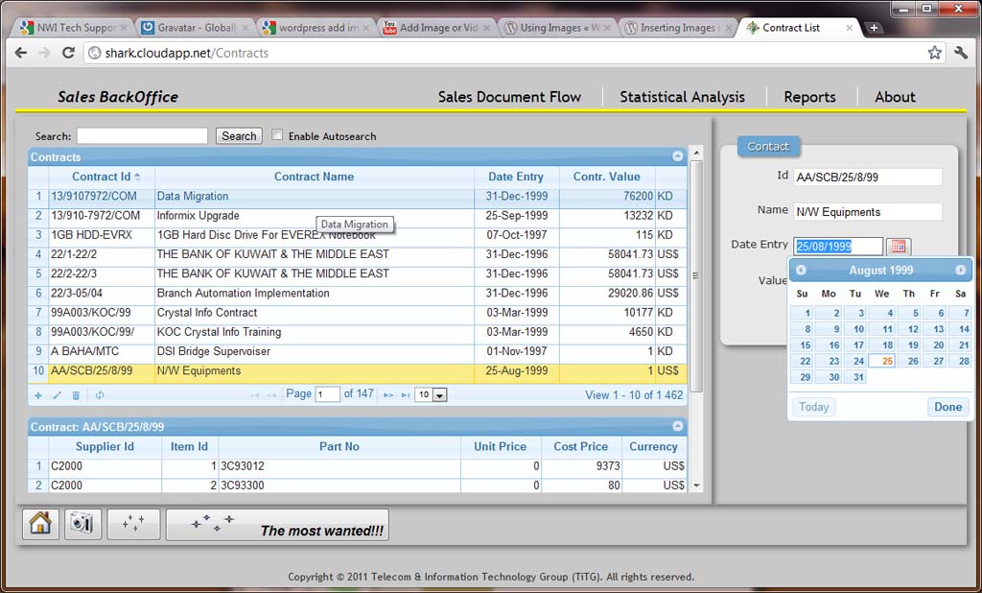
Task: Click the Search button
Action: 239,136
